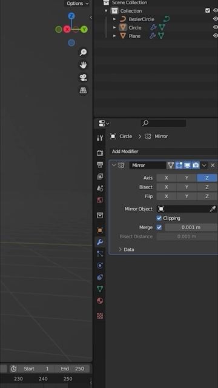The image size is (218, 388).
Task: Select Plane in outliner
Action: tap(134, 36)
